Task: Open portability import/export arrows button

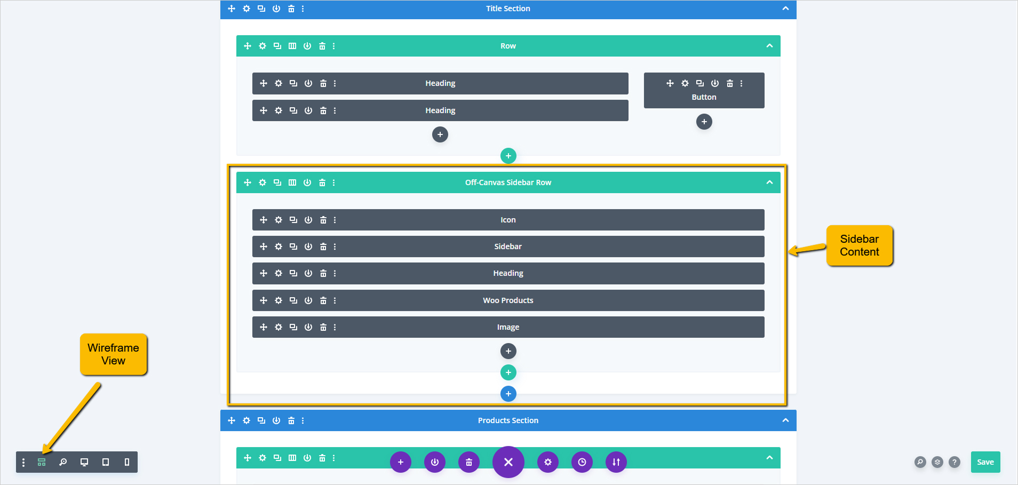Action: (616, 462)
